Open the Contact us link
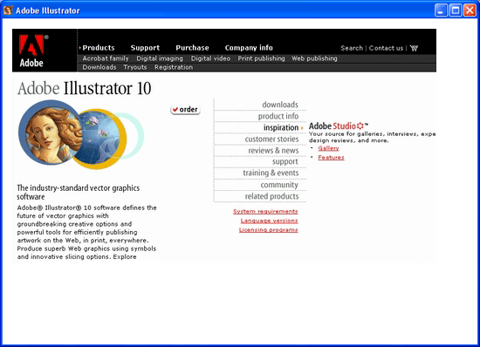 click(x=386, y=48)
